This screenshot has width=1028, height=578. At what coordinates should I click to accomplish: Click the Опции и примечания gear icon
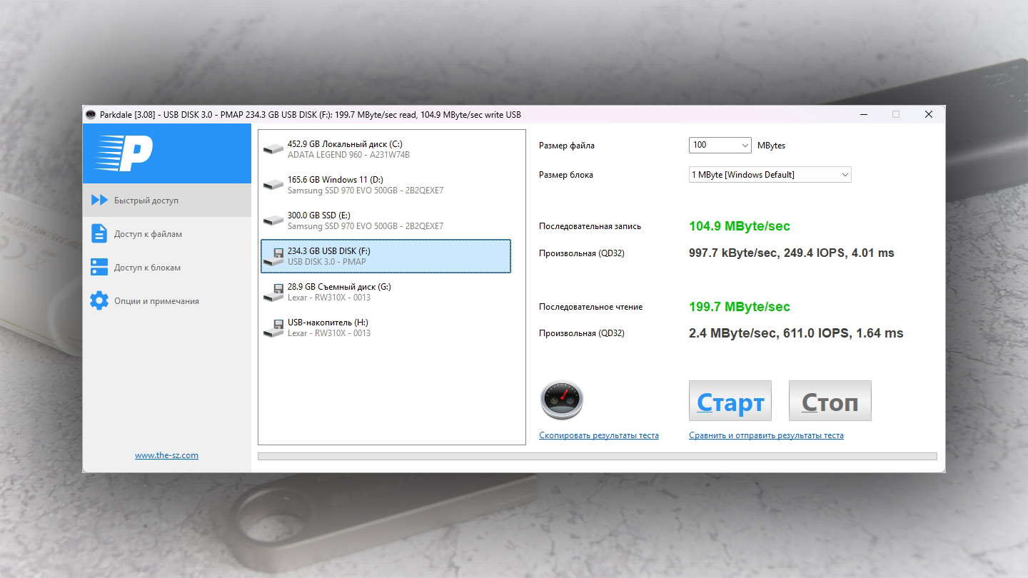coord(99,300)
